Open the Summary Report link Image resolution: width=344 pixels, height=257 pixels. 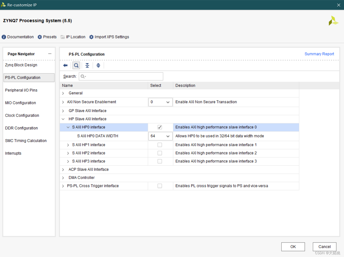coord(319,54)
